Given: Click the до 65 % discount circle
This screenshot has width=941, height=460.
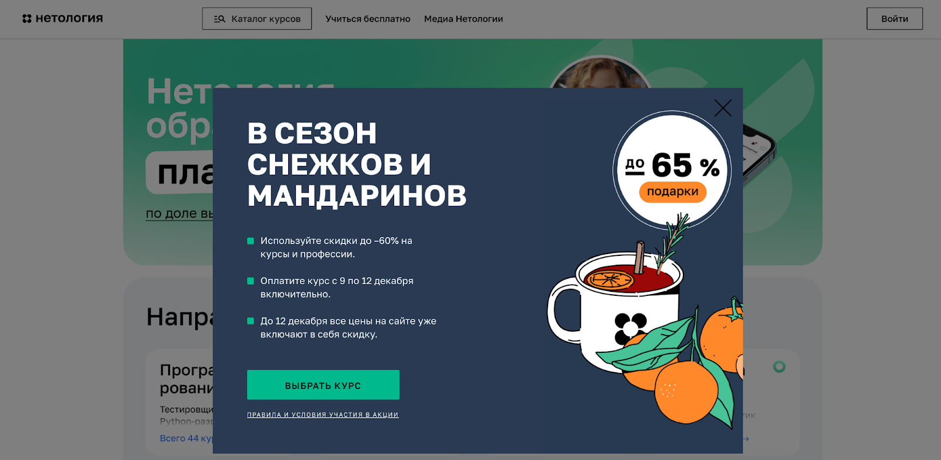Looking at the screenshot, I should click(x=672, y=169).
